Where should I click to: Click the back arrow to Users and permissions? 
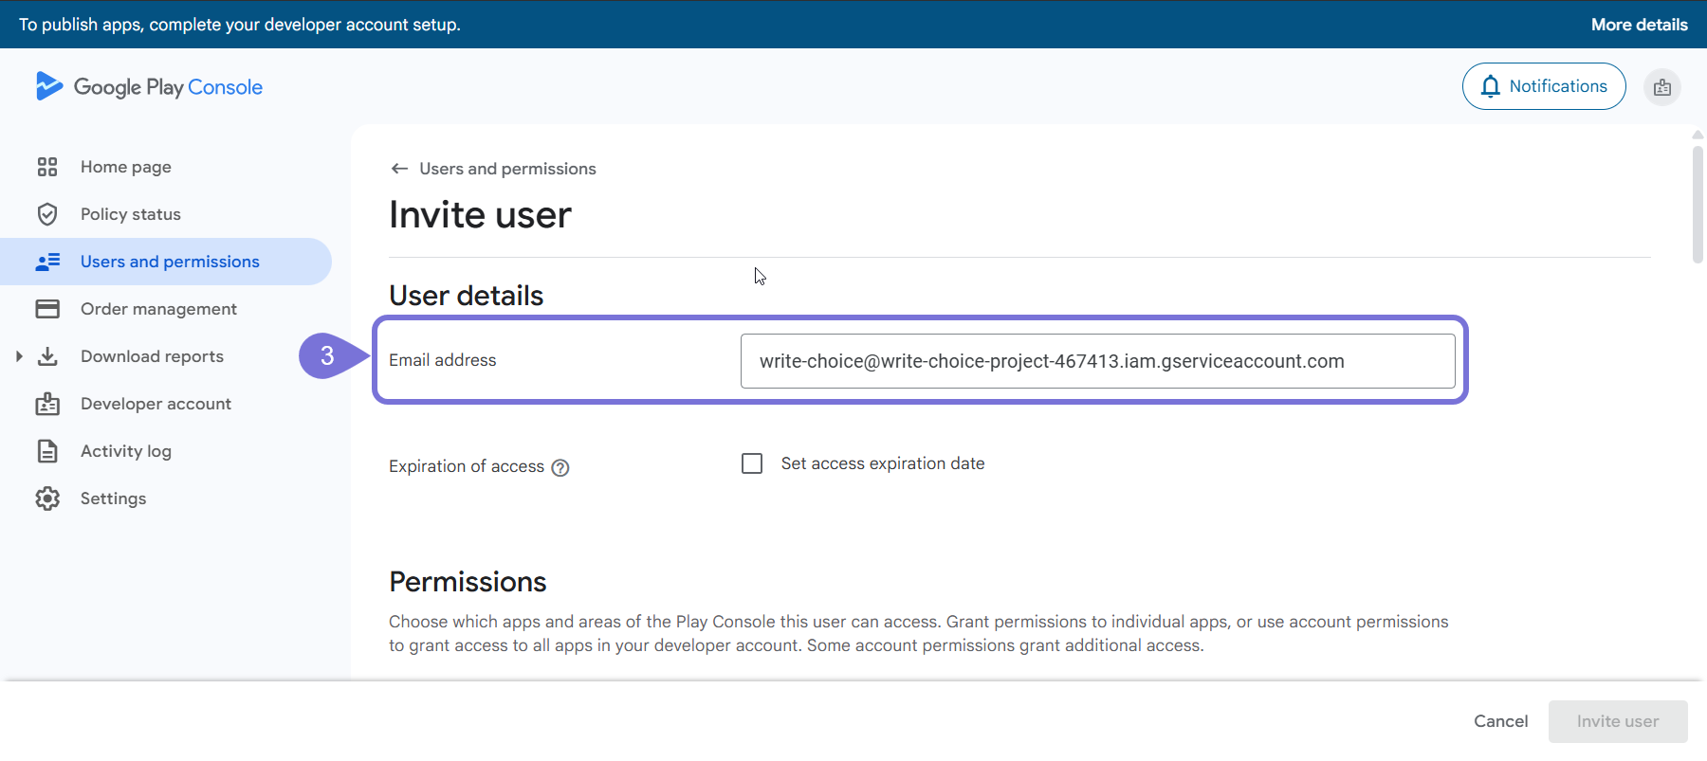399,169
